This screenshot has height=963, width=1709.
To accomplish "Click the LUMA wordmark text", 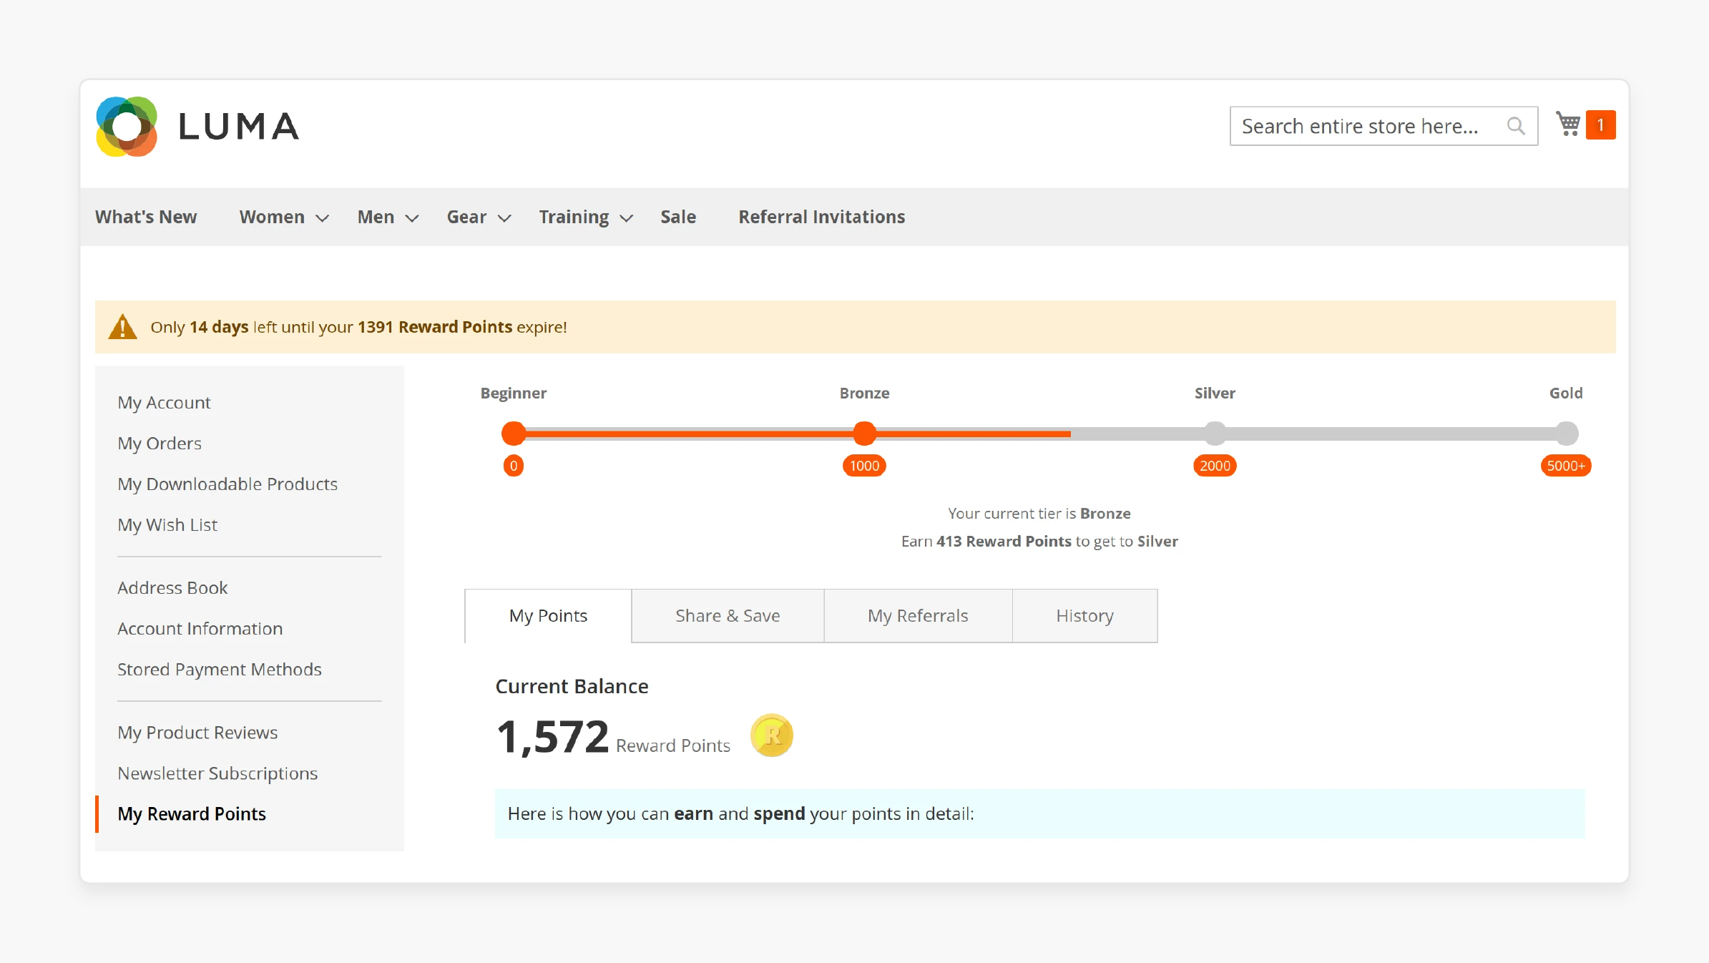I will pyautogui.click(x=238, y=127).
